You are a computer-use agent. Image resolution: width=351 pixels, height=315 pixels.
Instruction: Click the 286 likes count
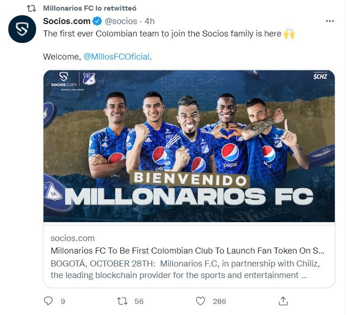(x=219, y=301)
